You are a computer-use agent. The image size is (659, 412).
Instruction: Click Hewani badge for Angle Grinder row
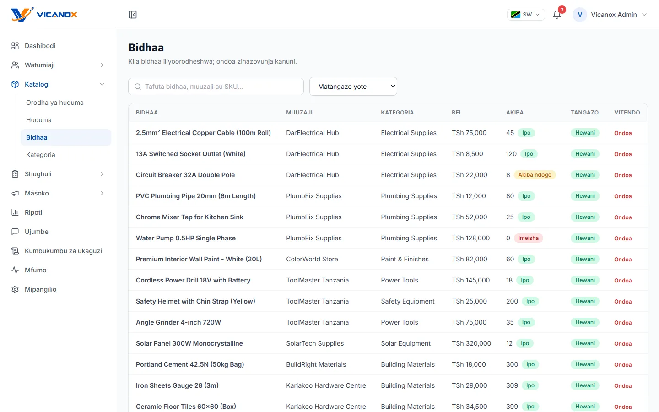(x=585, y=322)
